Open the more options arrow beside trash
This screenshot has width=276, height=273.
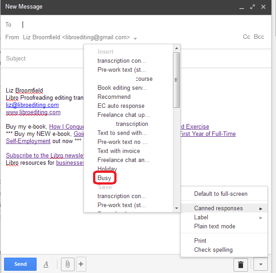pos(260,264)
